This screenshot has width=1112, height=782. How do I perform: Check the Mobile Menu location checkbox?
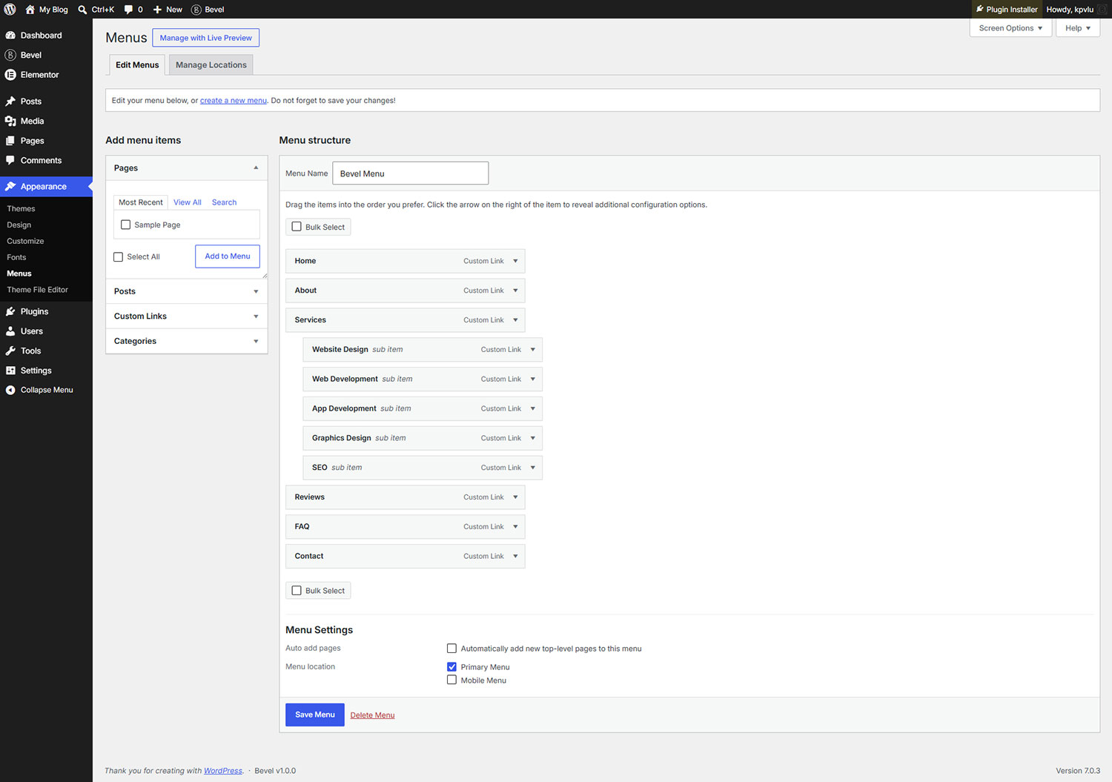(451, 680)
